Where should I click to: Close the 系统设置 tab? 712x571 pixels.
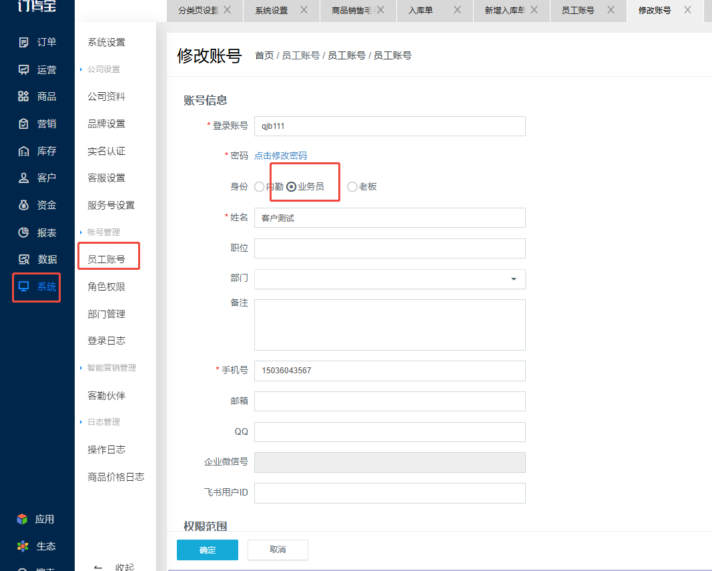(304, 10)
